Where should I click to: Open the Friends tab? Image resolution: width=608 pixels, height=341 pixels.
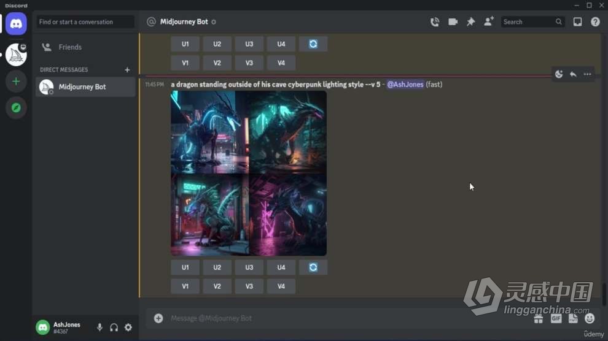[85, 47]
